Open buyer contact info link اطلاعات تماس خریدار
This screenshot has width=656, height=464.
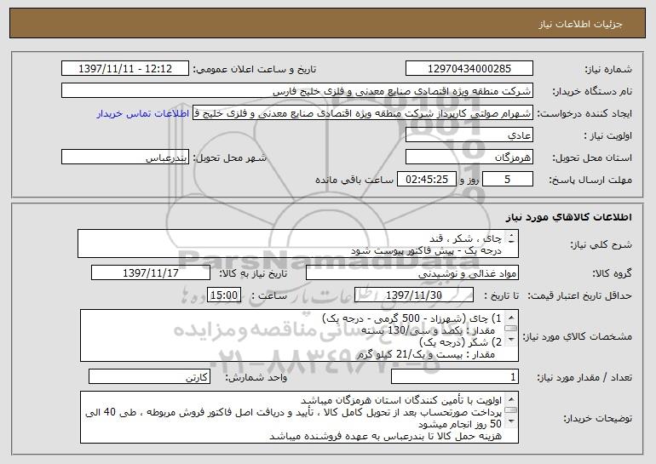[x=143, y=114]
